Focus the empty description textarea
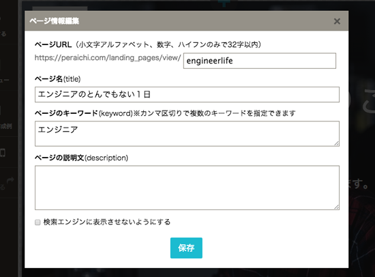This screenshot has width=375, height=277. 187,188
